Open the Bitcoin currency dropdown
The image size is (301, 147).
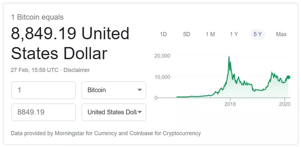click(x=114, y=90)
